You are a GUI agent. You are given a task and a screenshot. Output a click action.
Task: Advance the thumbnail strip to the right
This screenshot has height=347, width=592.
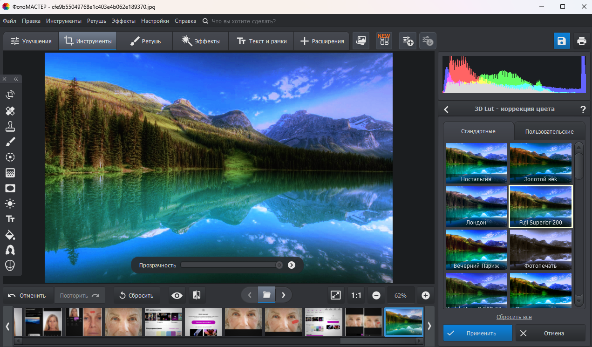point(429,326)
